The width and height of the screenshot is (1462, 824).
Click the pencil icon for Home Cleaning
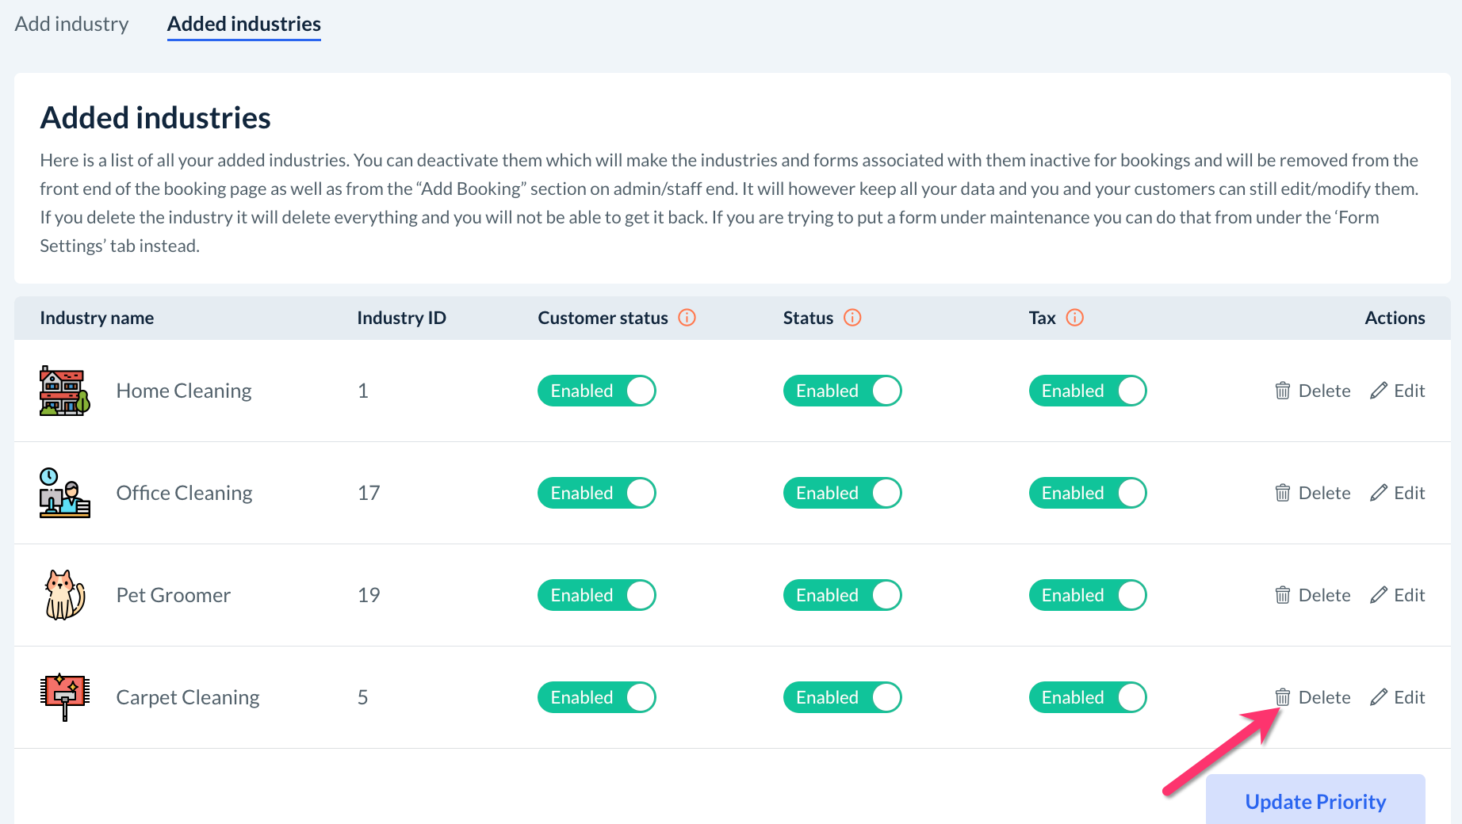[x=1379, y=391]
